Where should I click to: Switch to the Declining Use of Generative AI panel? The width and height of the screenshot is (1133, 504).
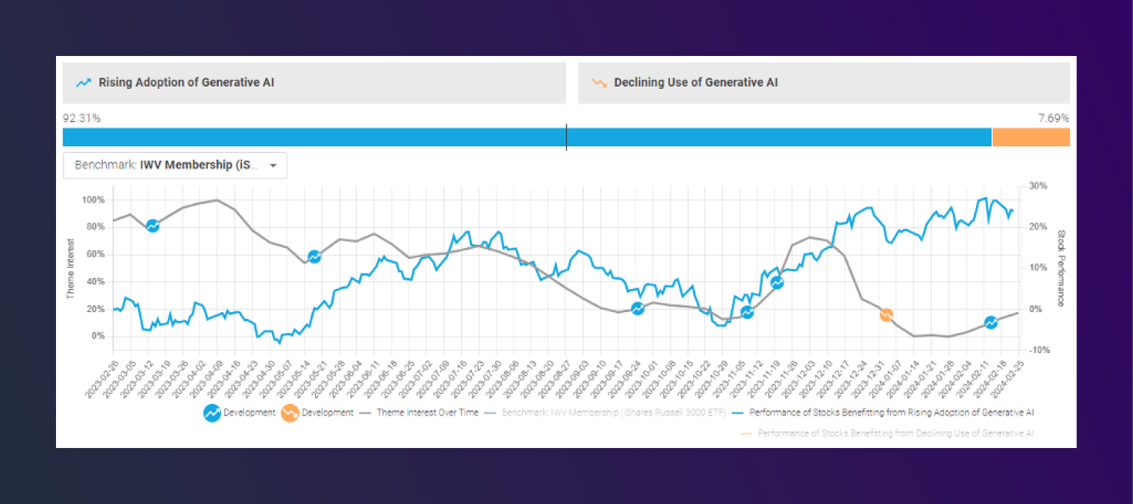click(824, 82)
